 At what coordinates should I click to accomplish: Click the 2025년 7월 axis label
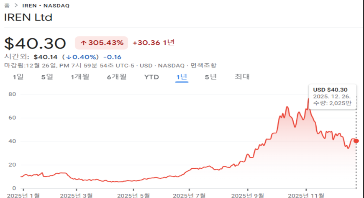click(189, 195)
